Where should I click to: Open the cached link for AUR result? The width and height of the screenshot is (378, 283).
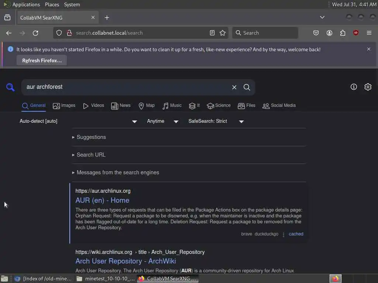point(296,234)
